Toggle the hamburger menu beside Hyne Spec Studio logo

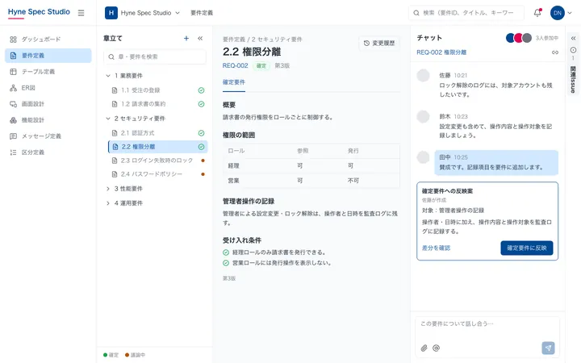pos(82,13)
